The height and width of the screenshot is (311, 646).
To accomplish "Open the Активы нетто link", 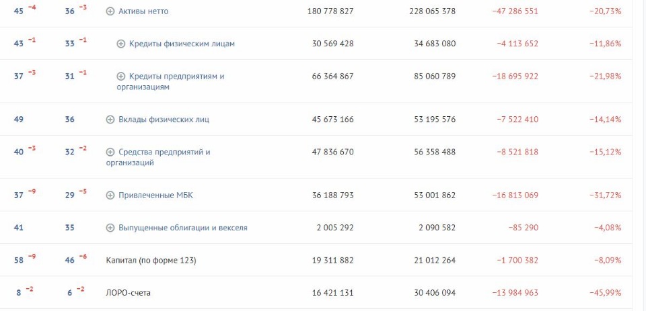I will 143,11.
